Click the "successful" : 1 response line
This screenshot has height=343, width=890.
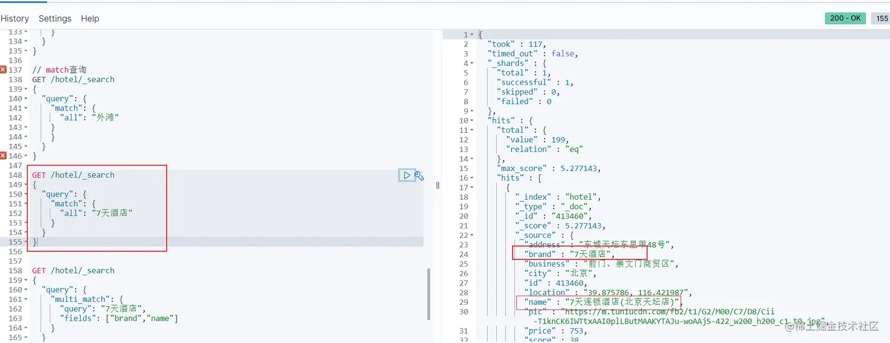(535, 82)
